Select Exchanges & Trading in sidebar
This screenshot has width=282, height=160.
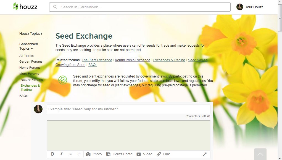click(x=30, y=88)
